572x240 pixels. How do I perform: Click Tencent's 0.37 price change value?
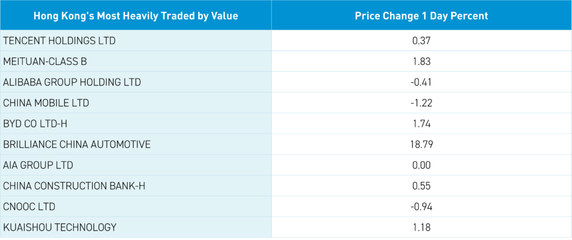(421, 41)
